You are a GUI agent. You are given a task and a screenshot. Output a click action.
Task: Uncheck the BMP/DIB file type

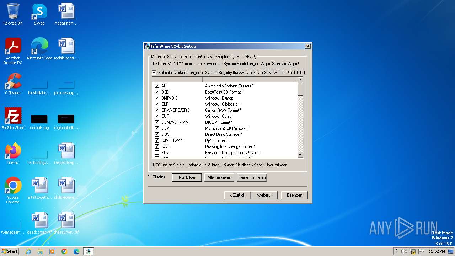point(157,98)
